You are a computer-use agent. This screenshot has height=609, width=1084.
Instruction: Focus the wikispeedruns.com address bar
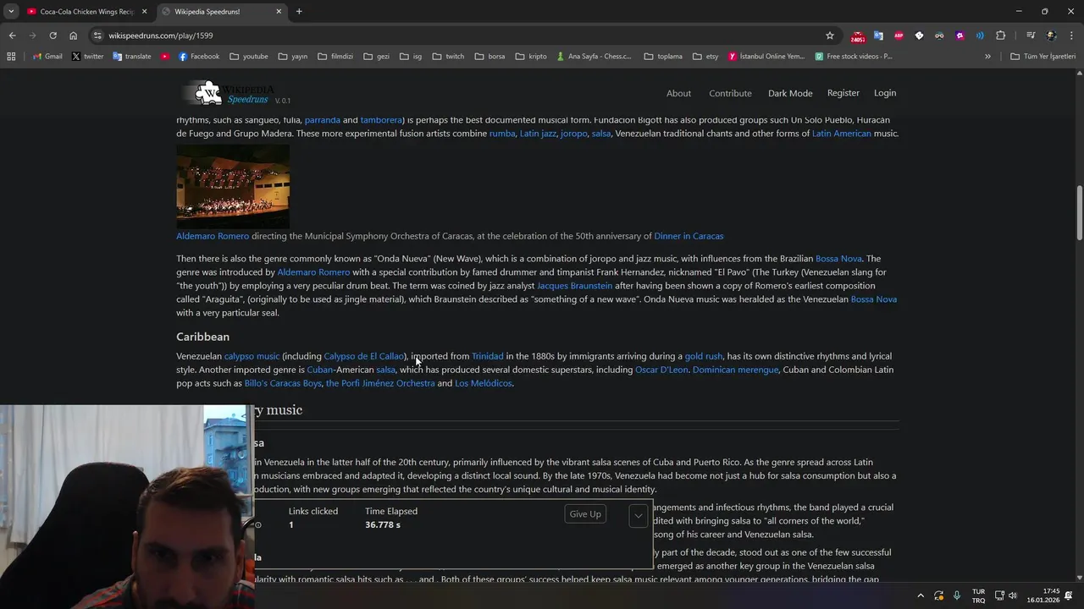click(x=457, y=36)
